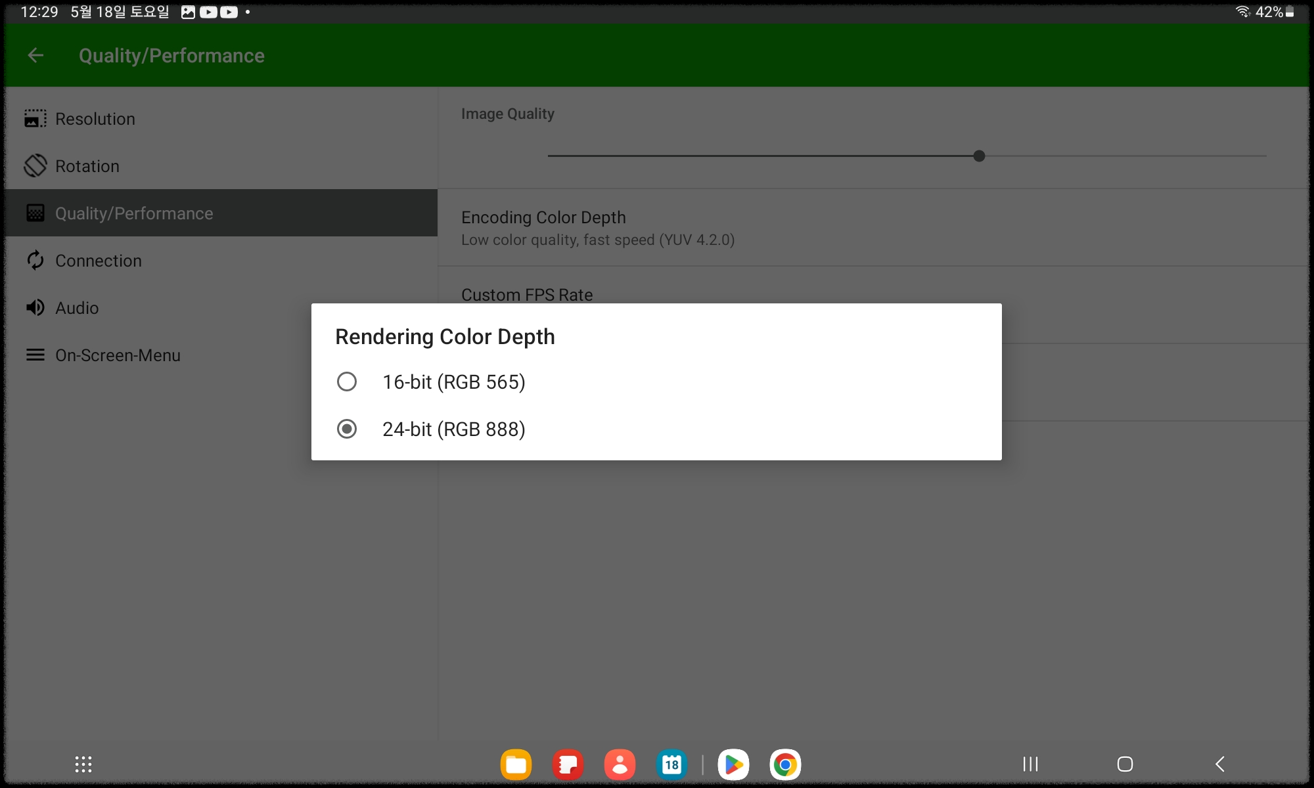
Task: Select 24-bit RGB 888 color depth
Action: 348,429
